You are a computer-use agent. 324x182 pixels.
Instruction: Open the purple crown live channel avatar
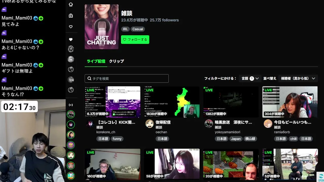pos(71,145)
